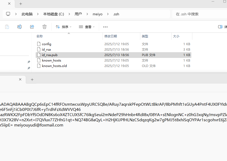Close the Notepad tab
227x161 pixels.
pyautogui.click(x=20, y=79)
